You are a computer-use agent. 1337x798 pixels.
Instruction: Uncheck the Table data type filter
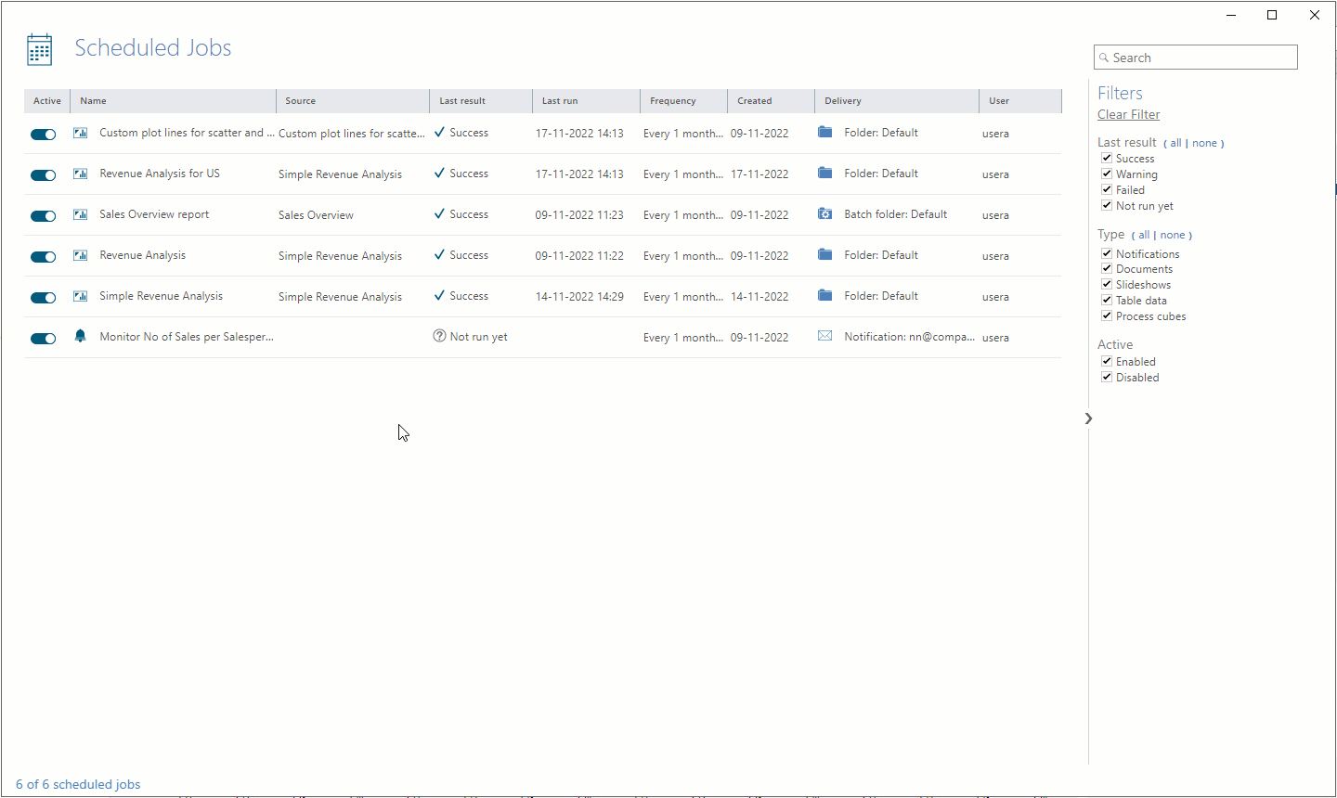[1107, 300]
